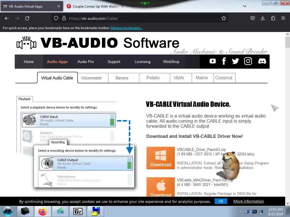Click the browser Back arrow
The width and height of the screenshot is (290, 217).
(7, 18)
